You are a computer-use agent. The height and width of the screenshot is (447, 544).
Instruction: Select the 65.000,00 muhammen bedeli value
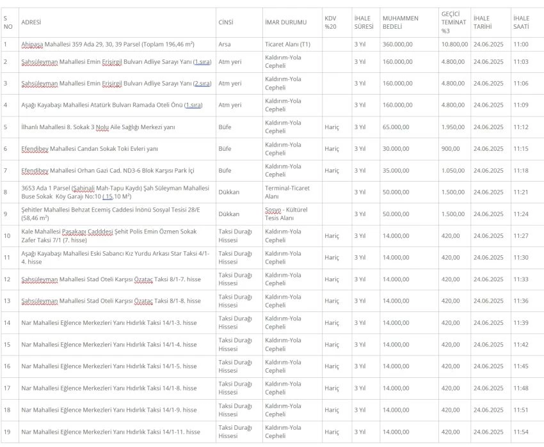[396, 127]
